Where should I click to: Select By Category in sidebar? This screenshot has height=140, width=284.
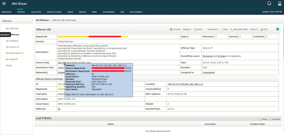click(x=12, y=41)
